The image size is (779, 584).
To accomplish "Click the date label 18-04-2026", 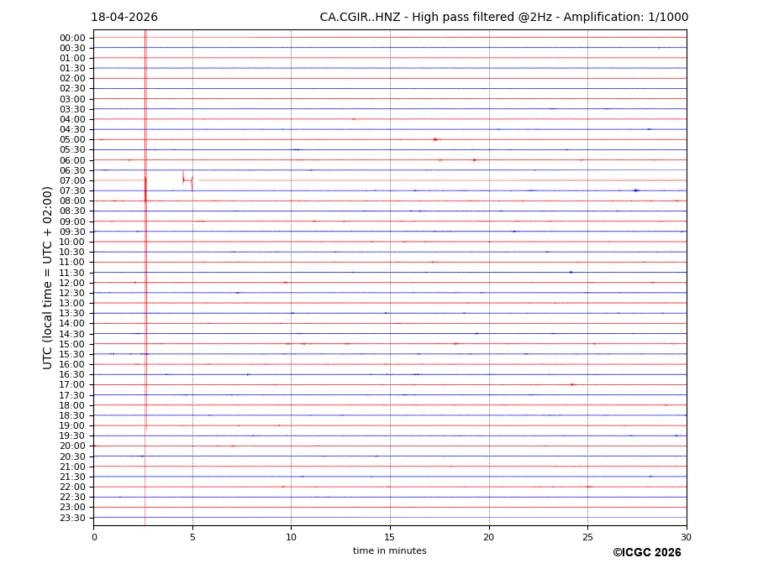I will click(x=124, y=18).
